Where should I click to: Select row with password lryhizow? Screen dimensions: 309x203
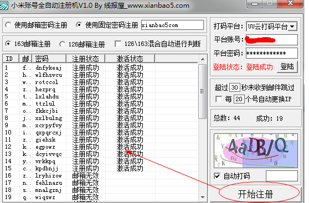[x=100, y=176]
